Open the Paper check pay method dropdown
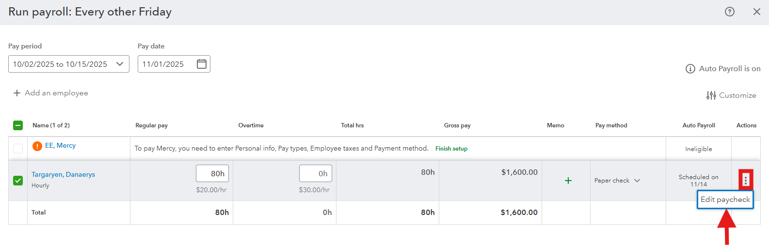This screenshot has width=769, height=245. point(617,181)
